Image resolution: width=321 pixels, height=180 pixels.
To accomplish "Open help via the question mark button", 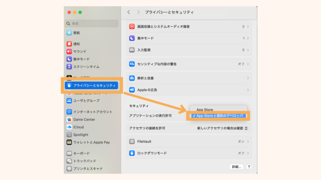I will click(249, 167).
